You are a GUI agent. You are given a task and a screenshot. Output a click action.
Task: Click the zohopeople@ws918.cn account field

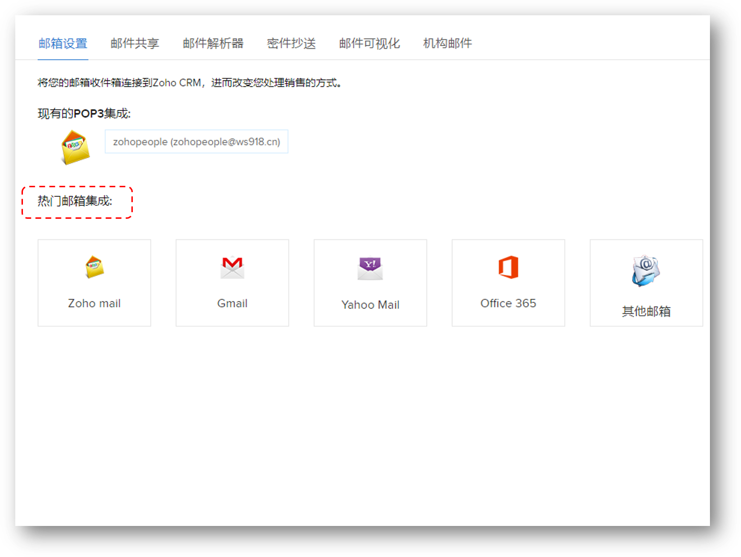click(x=196, y=142)
